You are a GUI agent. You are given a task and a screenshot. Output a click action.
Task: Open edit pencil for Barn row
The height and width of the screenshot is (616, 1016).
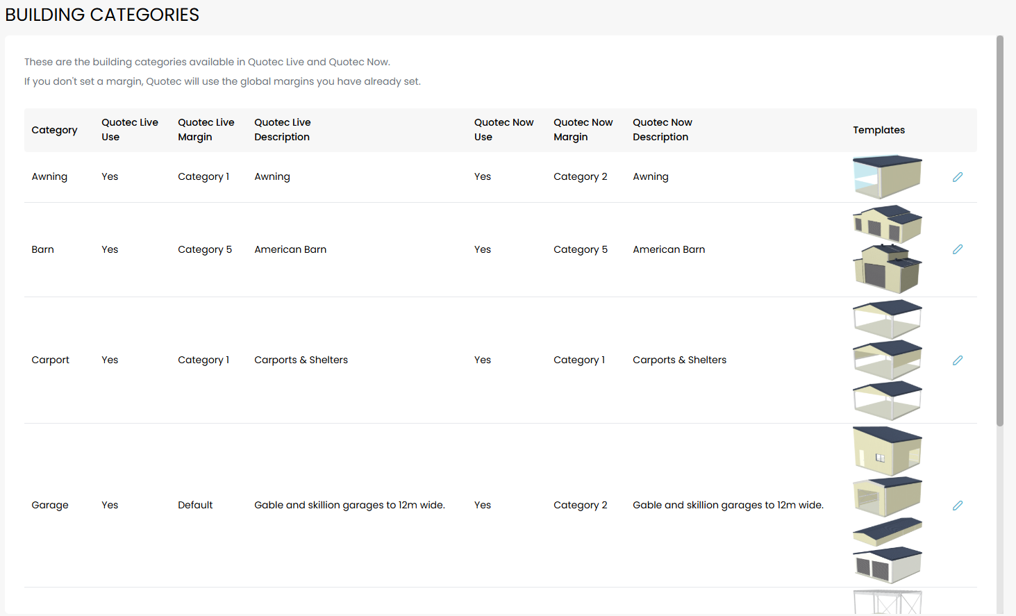click(x=958, y=249)
